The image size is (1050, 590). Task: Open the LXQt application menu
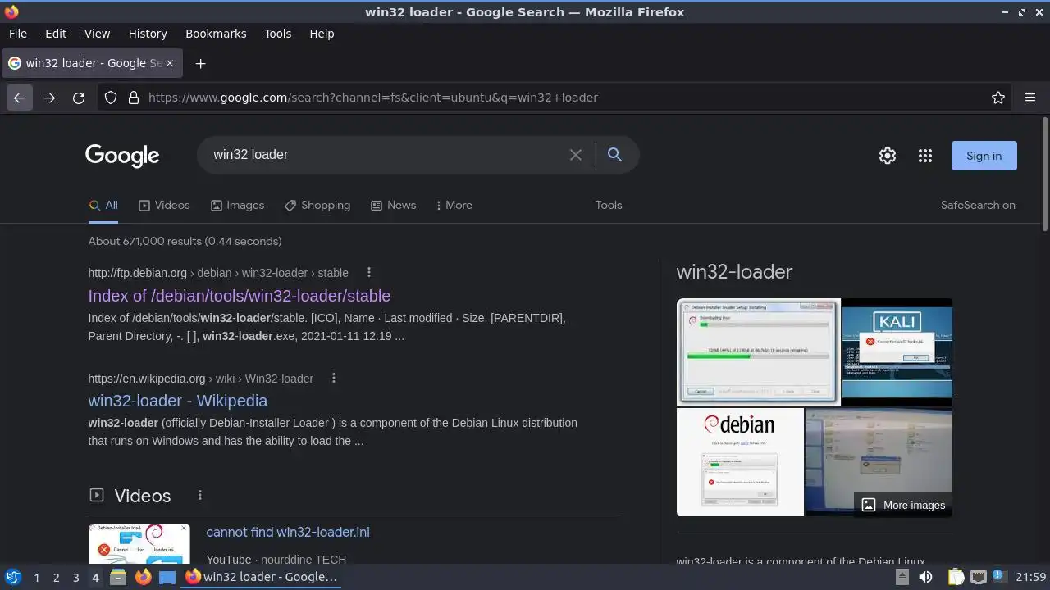point(12,577)
